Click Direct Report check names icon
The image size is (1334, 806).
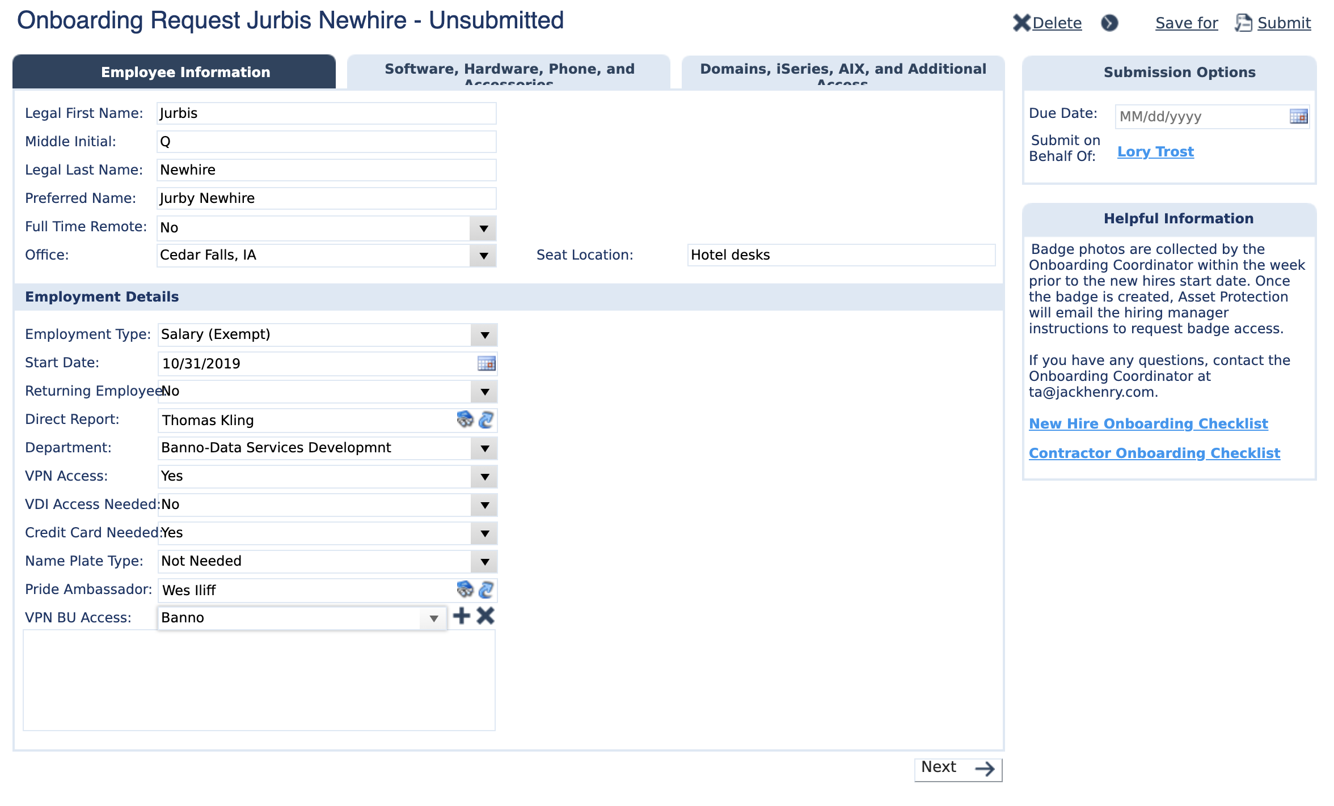click(486, 419)
